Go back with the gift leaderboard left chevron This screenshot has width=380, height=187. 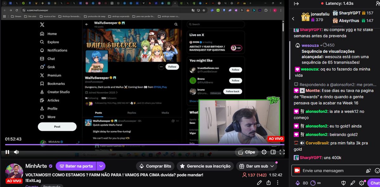coord(293,19)
